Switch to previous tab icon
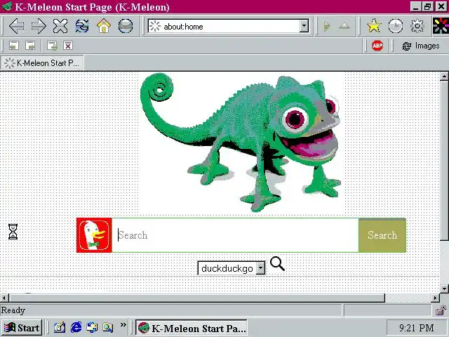Viewport: 449px width, 337px height. pos(14,46)
